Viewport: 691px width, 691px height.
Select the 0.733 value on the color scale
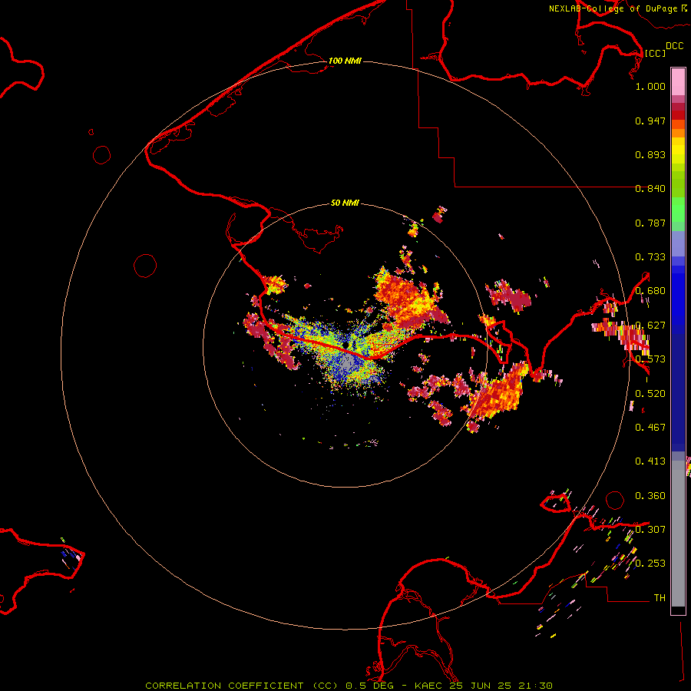tap(650, 257)
